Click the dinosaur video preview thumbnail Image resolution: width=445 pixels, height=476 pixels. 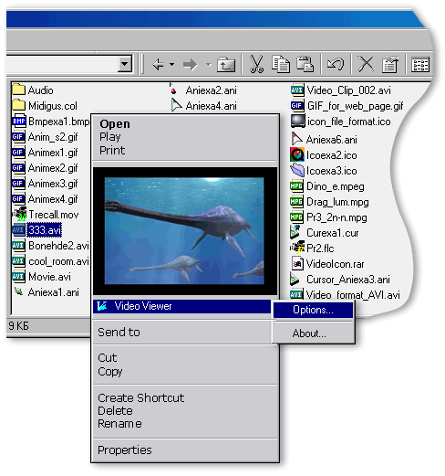click(184, 231)
